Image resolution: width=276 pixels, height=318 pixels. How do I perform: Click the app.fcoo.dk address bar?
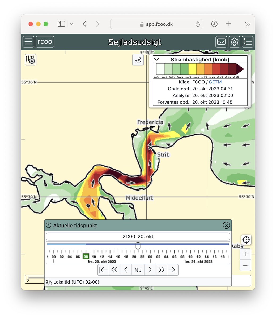(x=156, y=24)
